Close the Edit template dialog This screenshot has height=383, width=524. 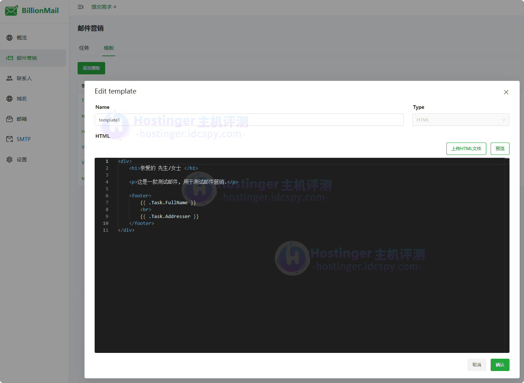pos(506,92)
